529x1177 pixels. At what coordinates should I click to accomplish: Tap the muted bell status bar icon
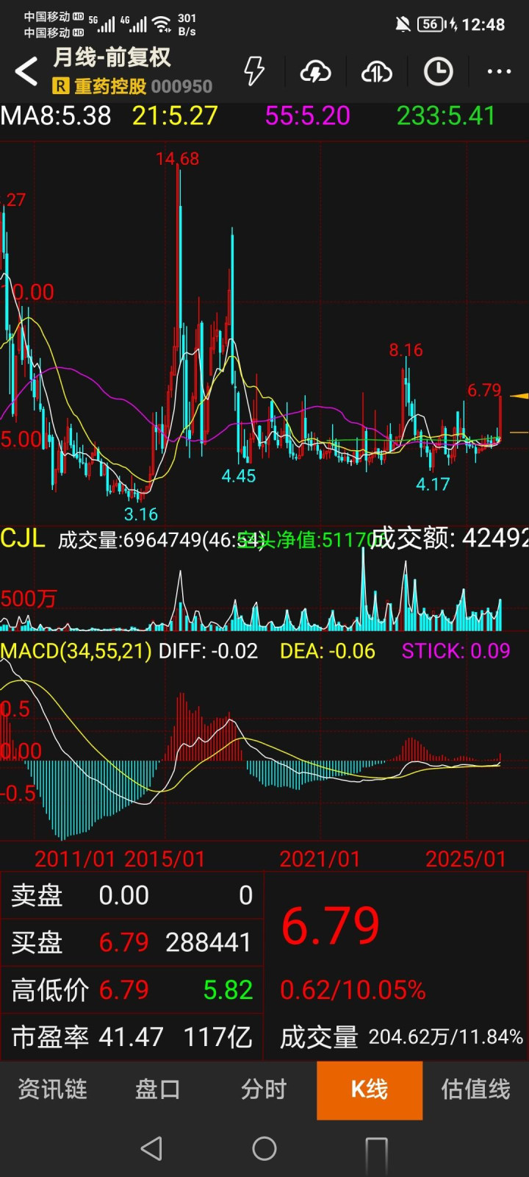click(x=403, y=24)
